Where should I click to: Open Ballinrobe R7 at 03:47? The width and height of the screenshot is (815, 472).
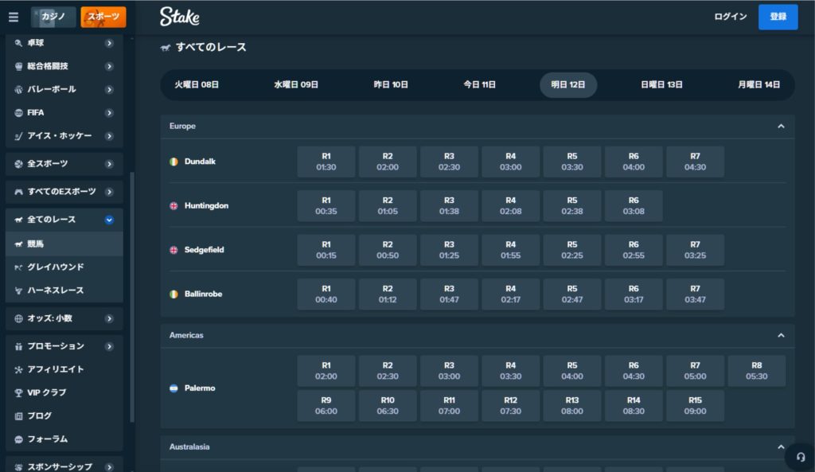point(695,295)
